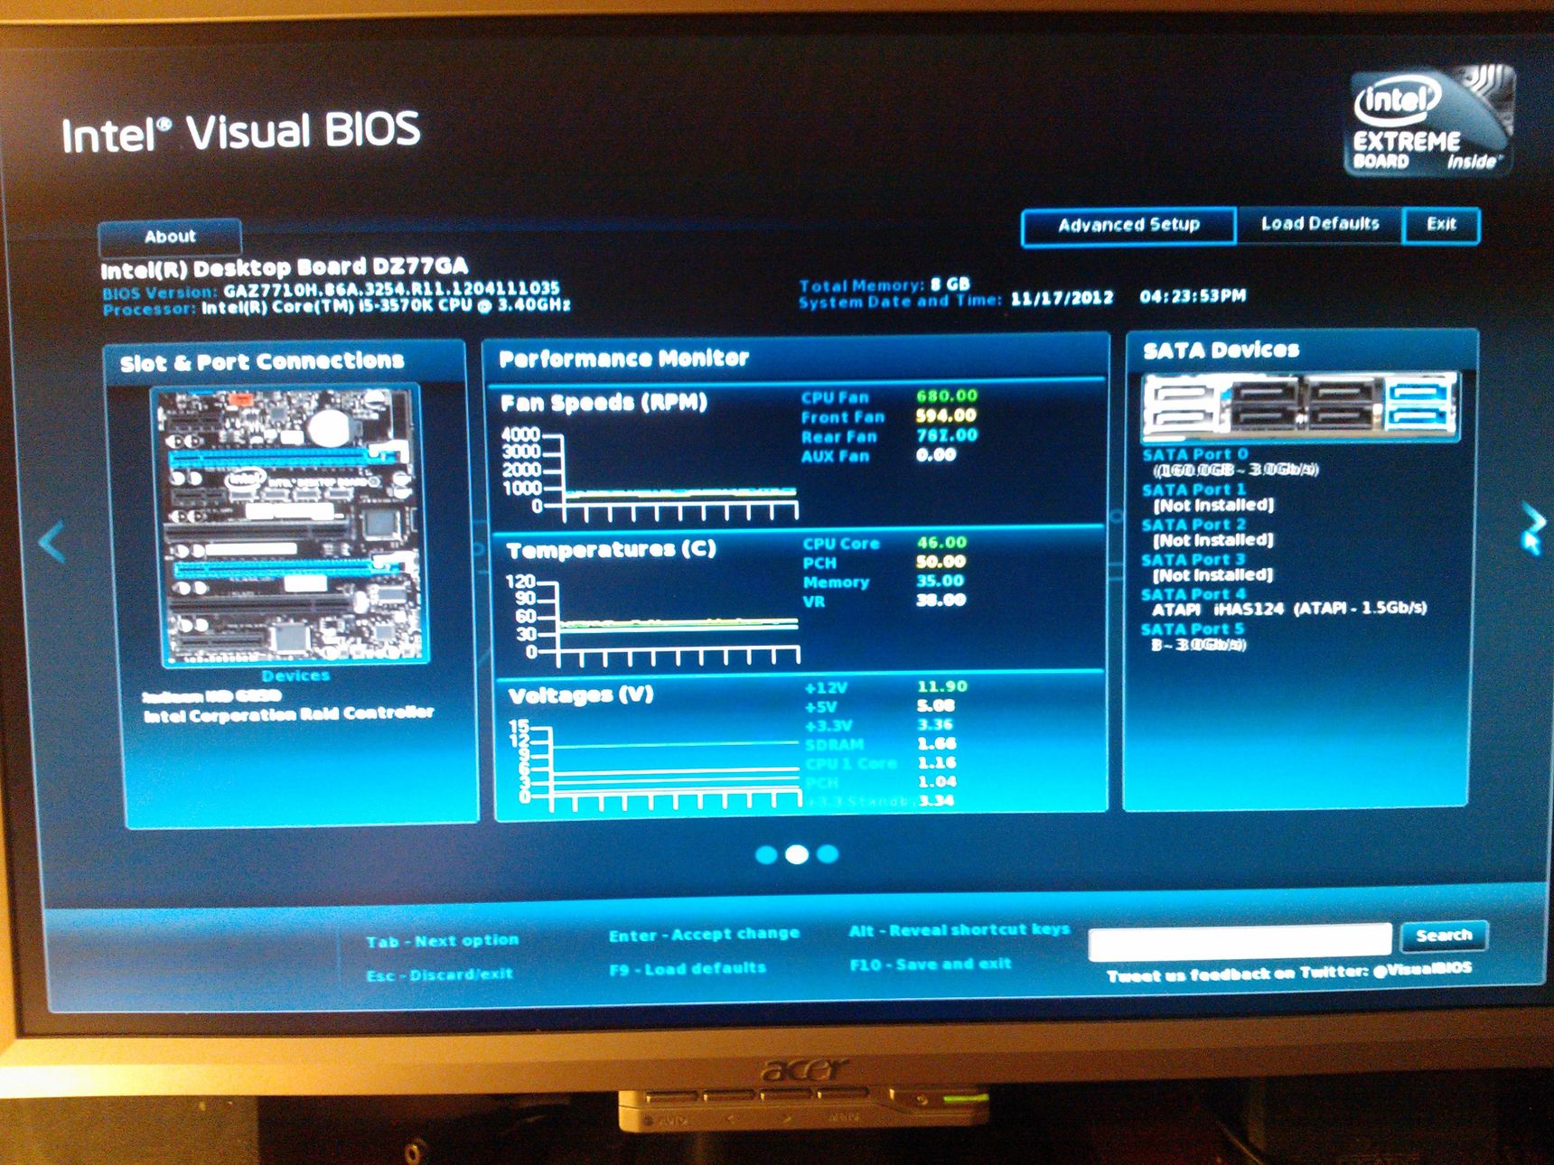Click the Esc - Discard/exit hint

tap(439, 974)
